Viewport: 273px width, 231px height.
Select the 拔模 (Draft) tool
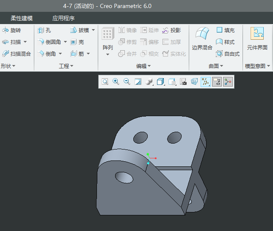coord(80,30)
